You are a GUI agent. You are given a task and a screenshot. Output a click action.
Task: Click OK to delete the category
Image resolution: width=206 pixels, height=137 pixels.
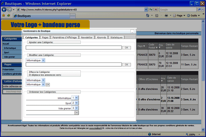(x=48, y=85)
